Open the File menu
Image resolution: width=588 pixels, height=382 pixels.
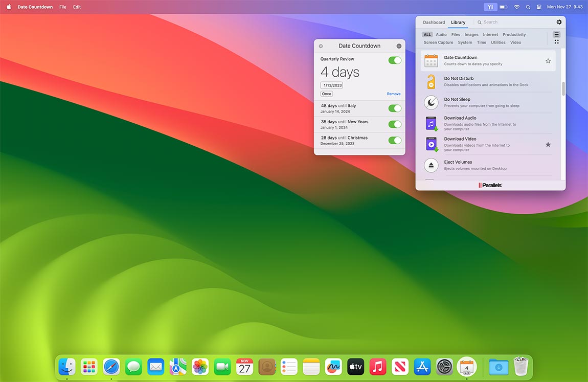coord(63,7)
